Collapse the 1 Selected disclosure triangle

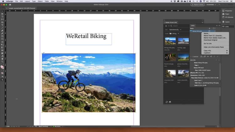pos(191,57)
